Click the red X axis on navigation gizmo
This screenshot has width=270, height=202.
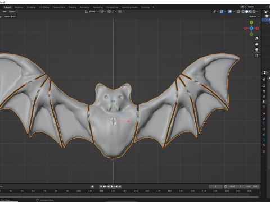click(x=258, y=28)
